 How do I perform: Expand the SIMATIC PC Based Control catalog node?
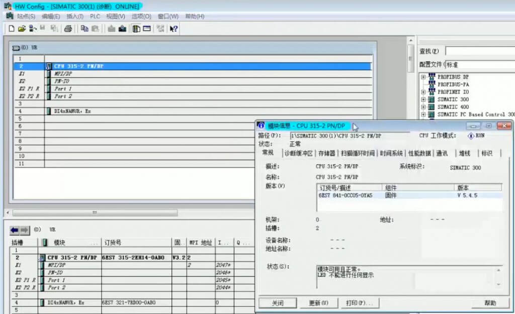(423, 115)
